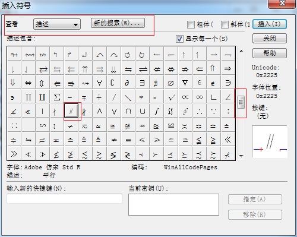The height and width of the screenshot is (237, 297).
Task: Close the 插入符号 dialog window
Action: pyautogui.click(x=282, y=4)
